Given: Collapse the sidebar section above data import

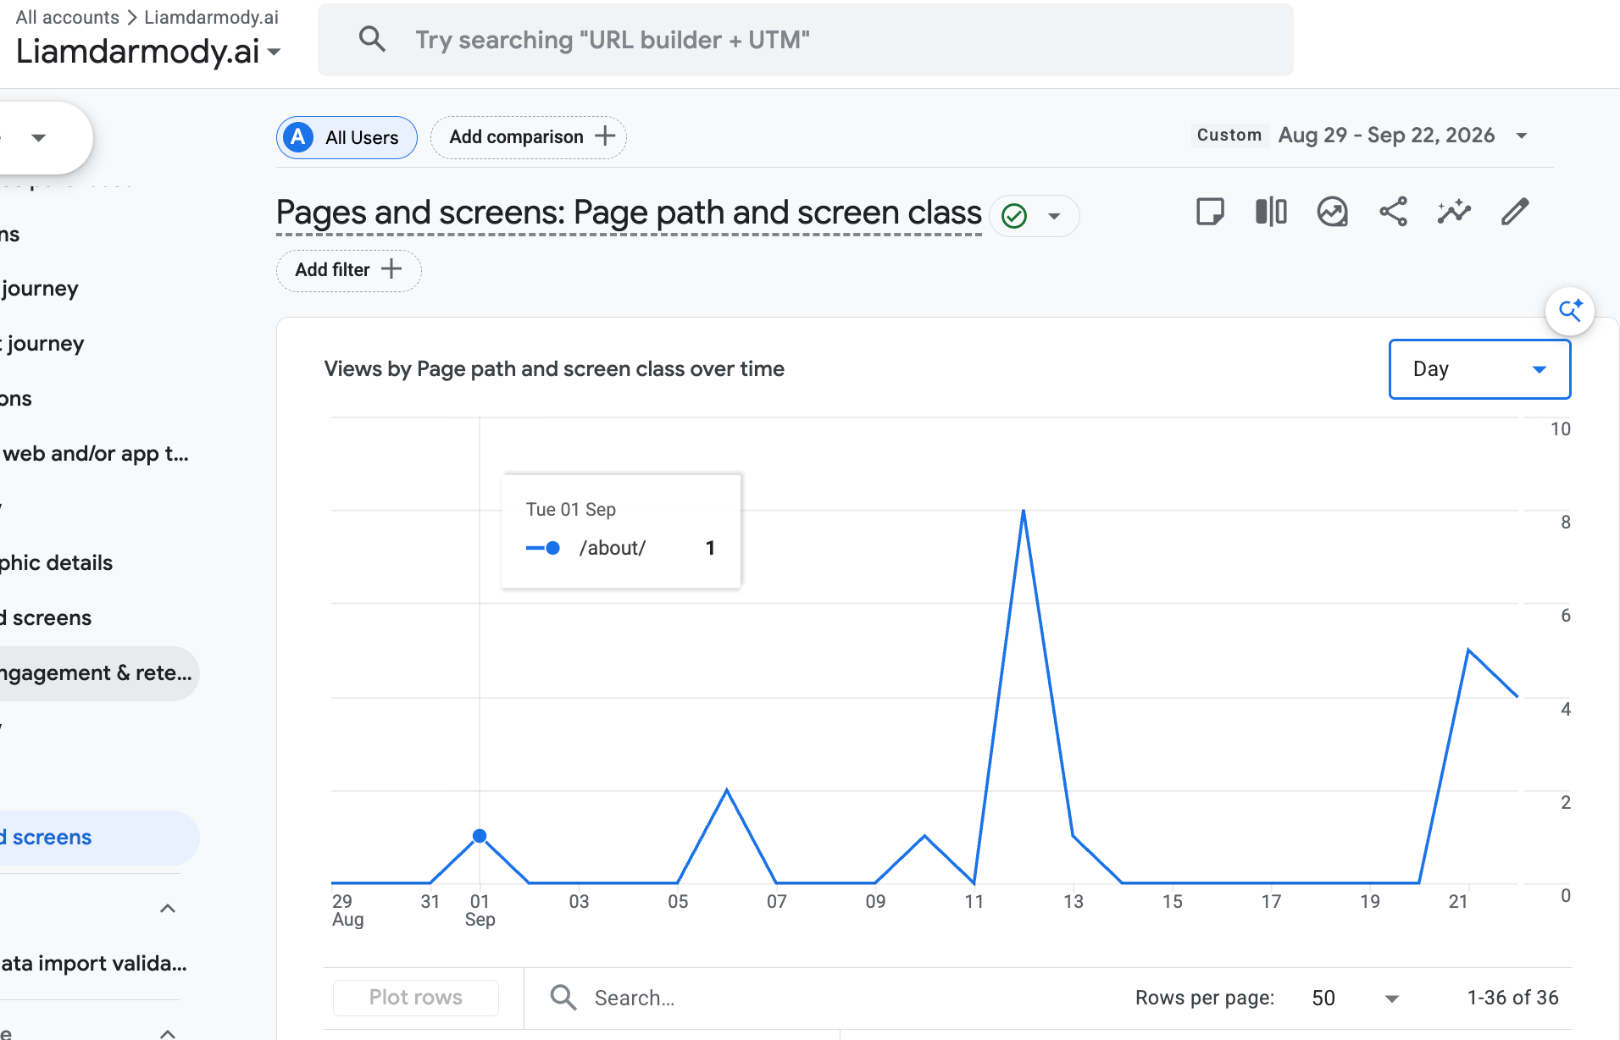Looking at the screenshot, I should 168,909.
